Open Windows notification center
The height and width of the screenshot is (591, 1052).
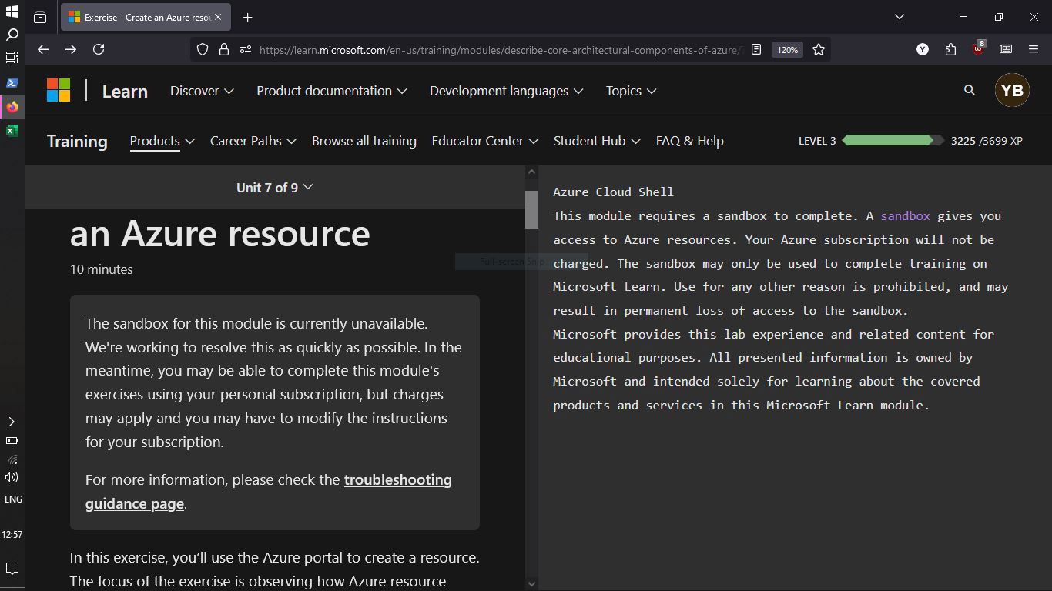click(12, 569)
